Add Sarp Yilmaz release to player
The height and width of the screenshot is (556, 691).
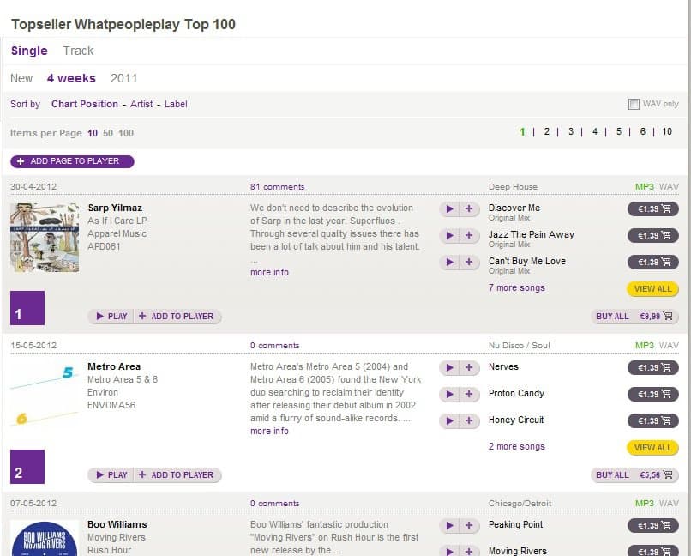pos(177,316)
